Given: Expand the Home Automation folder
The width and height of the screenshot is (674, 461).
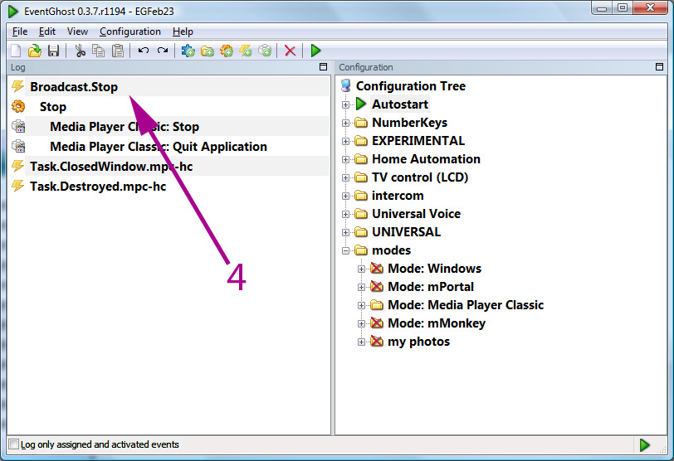Looking at the screenshot, I should tap(345, 159).
